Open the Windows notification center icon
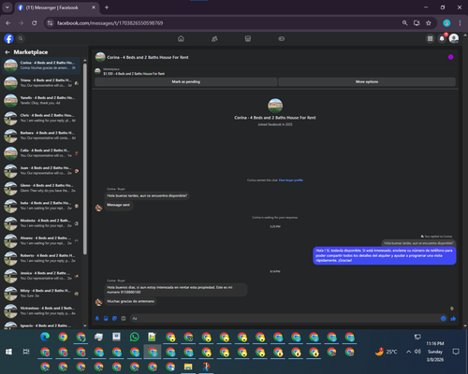Screen dimensions: 468x374 click(x=456, y=352)
